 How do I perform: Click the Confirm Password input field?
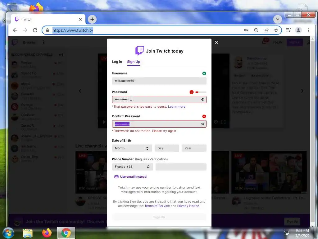click(159, 124)
